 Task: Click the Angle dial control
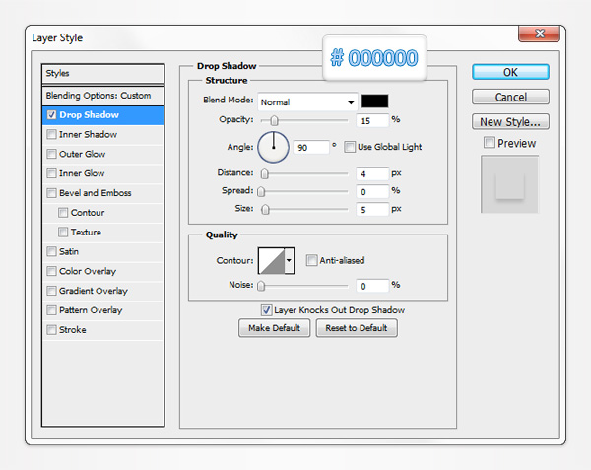(x=273, y=147)
